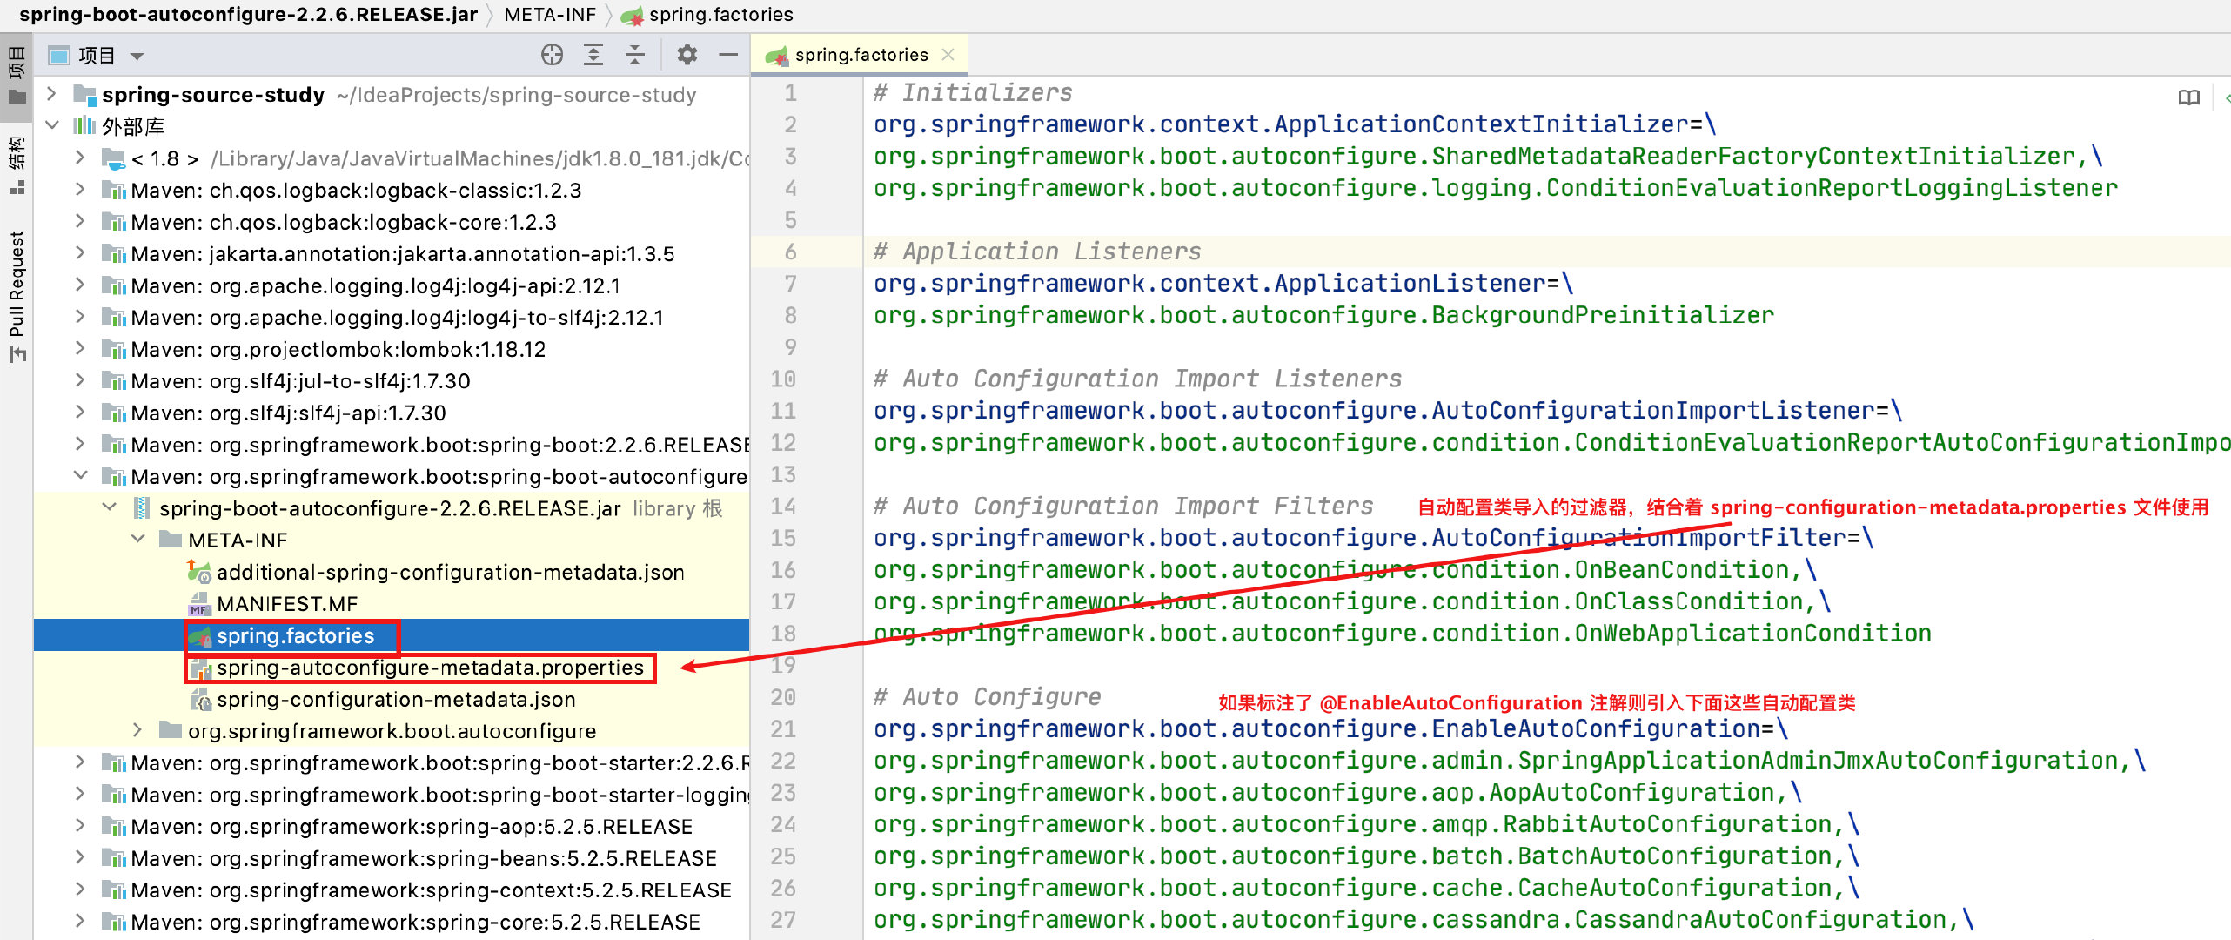
Task: Expand Maven spring-core:5.2.5.RELEASE node
Action: click(x=80, y=921)
